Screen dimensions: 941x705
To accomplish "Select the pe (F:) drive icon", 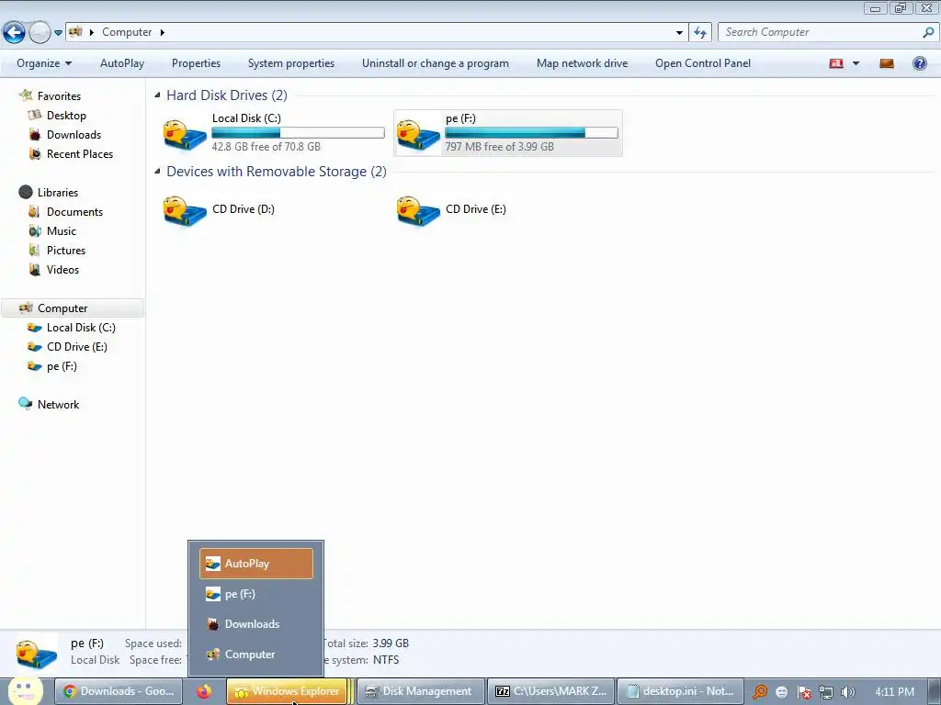I will (x=418, y=134).
